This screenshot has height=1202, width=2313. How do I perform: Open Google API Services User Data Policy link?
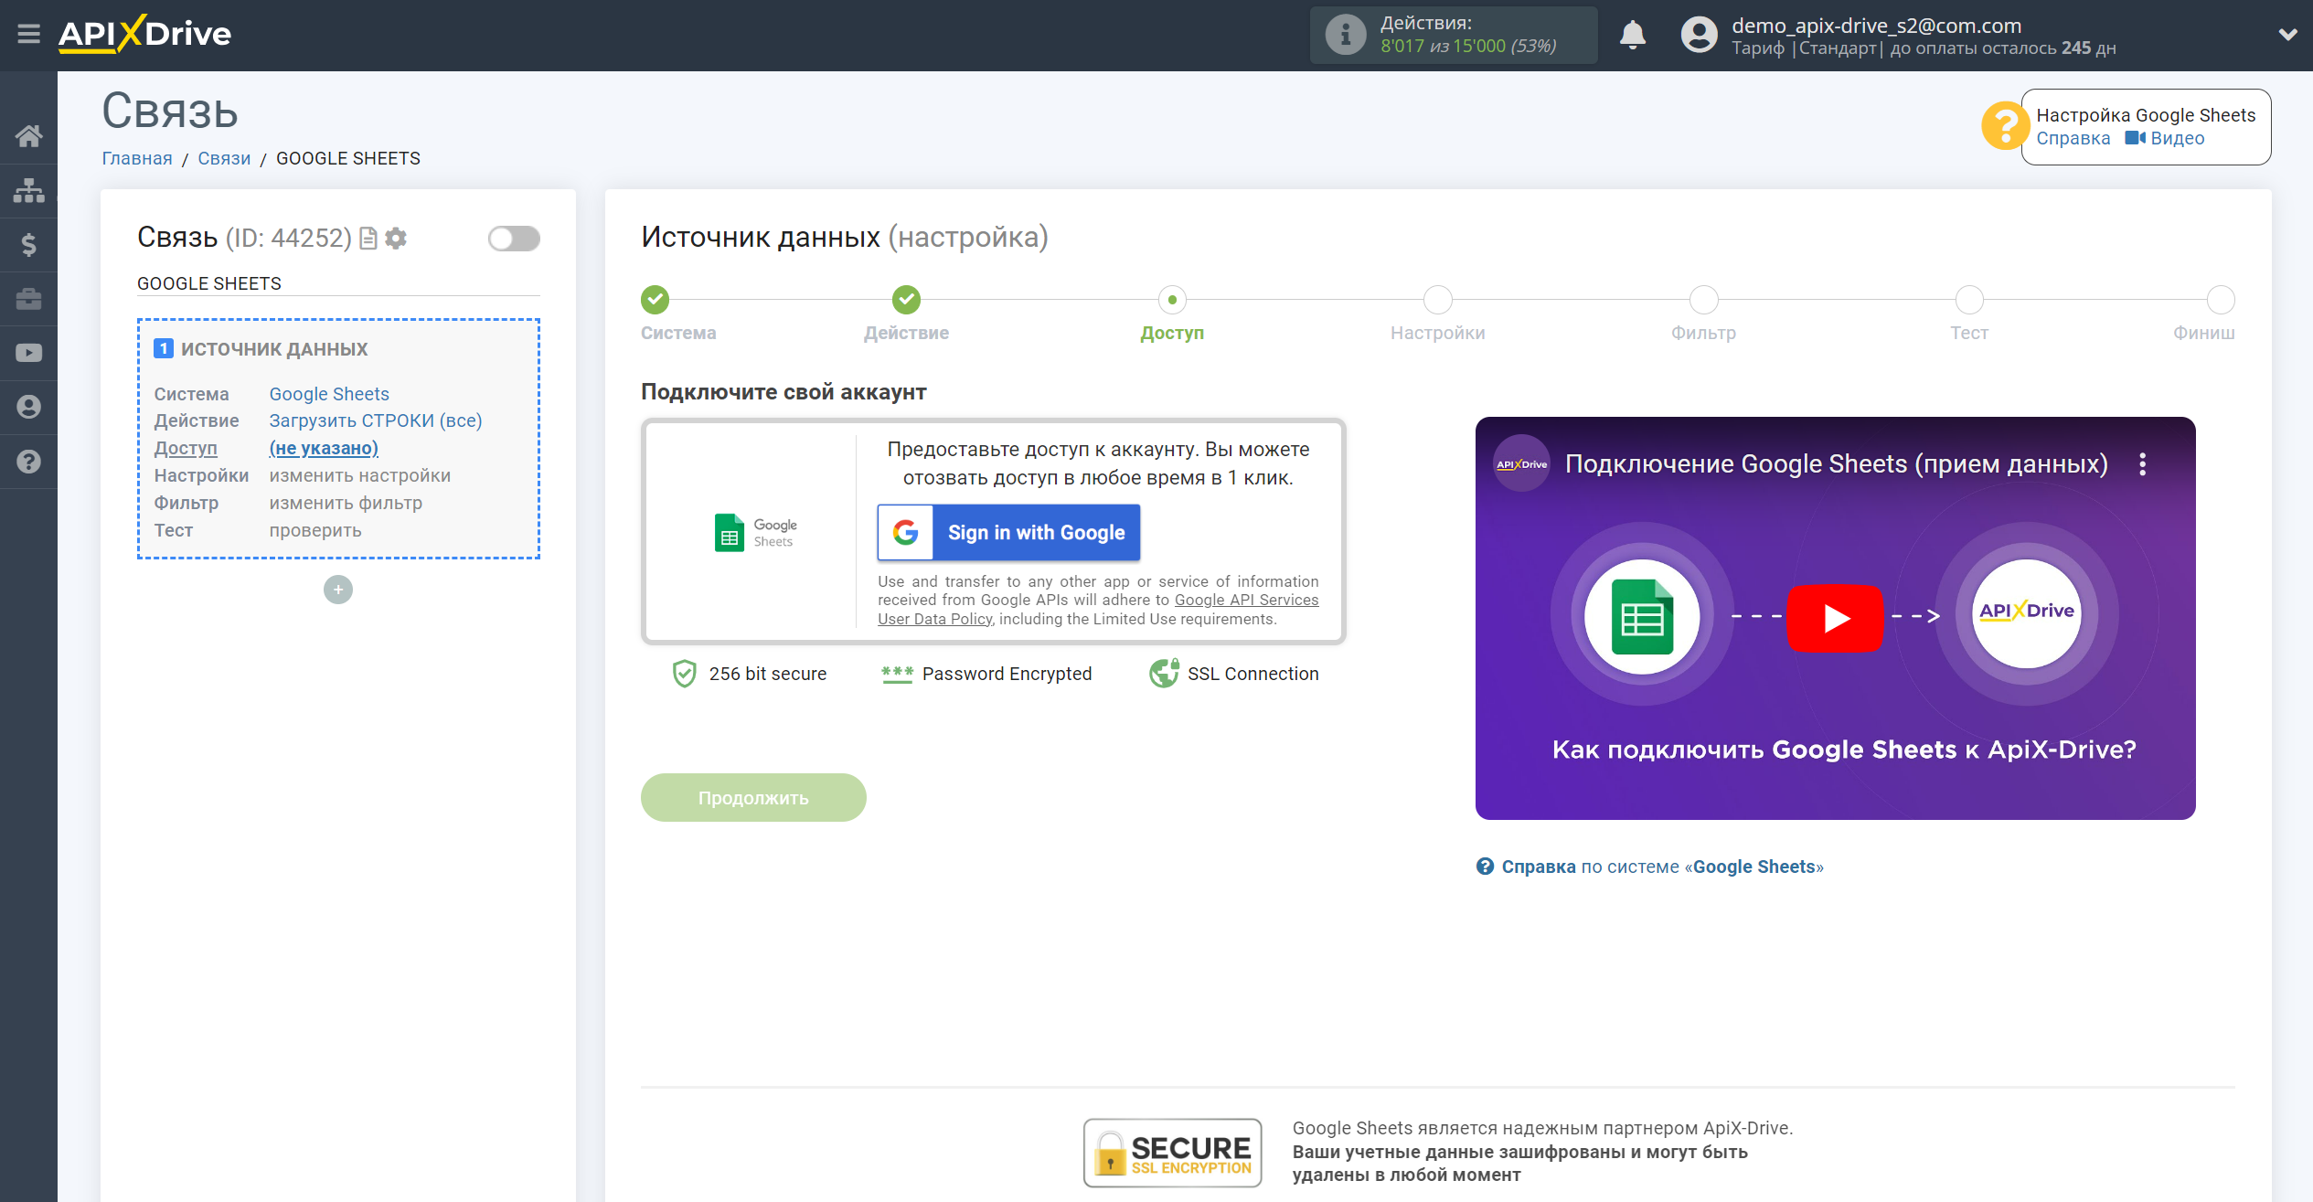[1098, 610]
